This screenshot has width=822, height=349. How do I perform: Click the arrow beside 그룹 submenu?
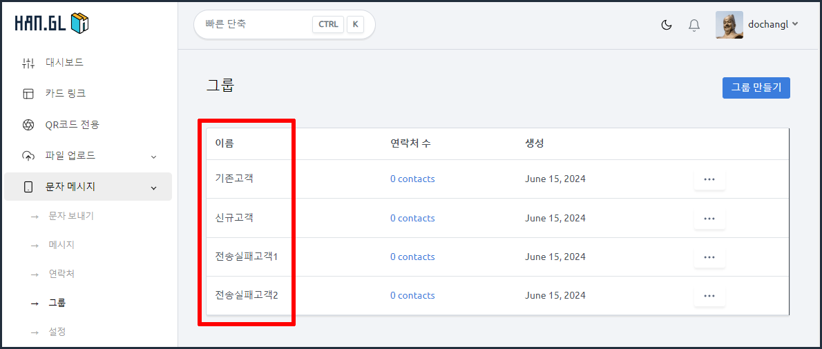click(x=35, y=303)
